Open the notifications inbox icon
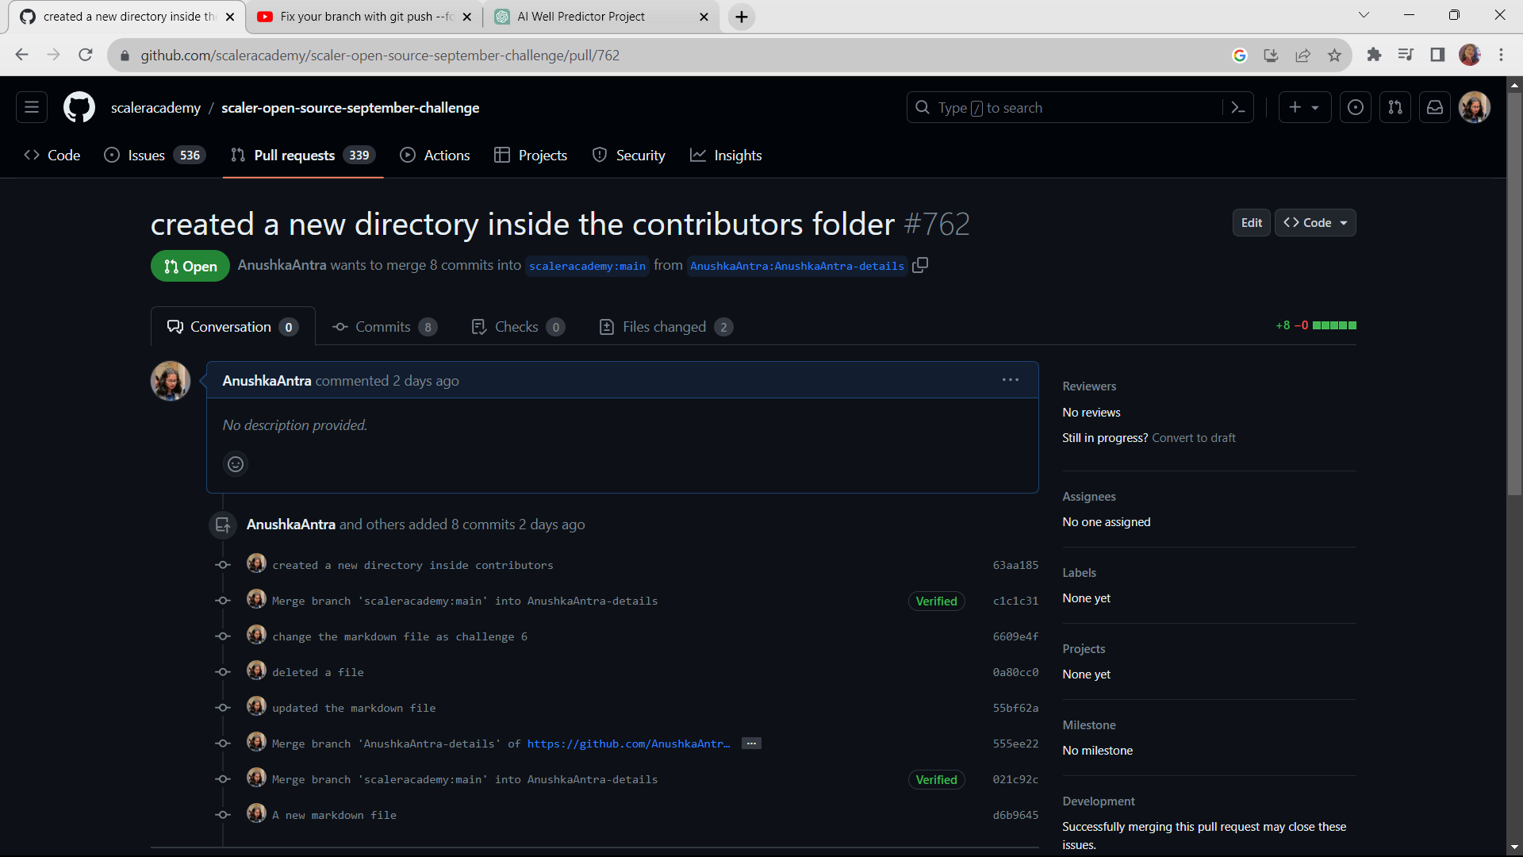The width and height of the screenshot is (1523, 857). coord(1434,107)
